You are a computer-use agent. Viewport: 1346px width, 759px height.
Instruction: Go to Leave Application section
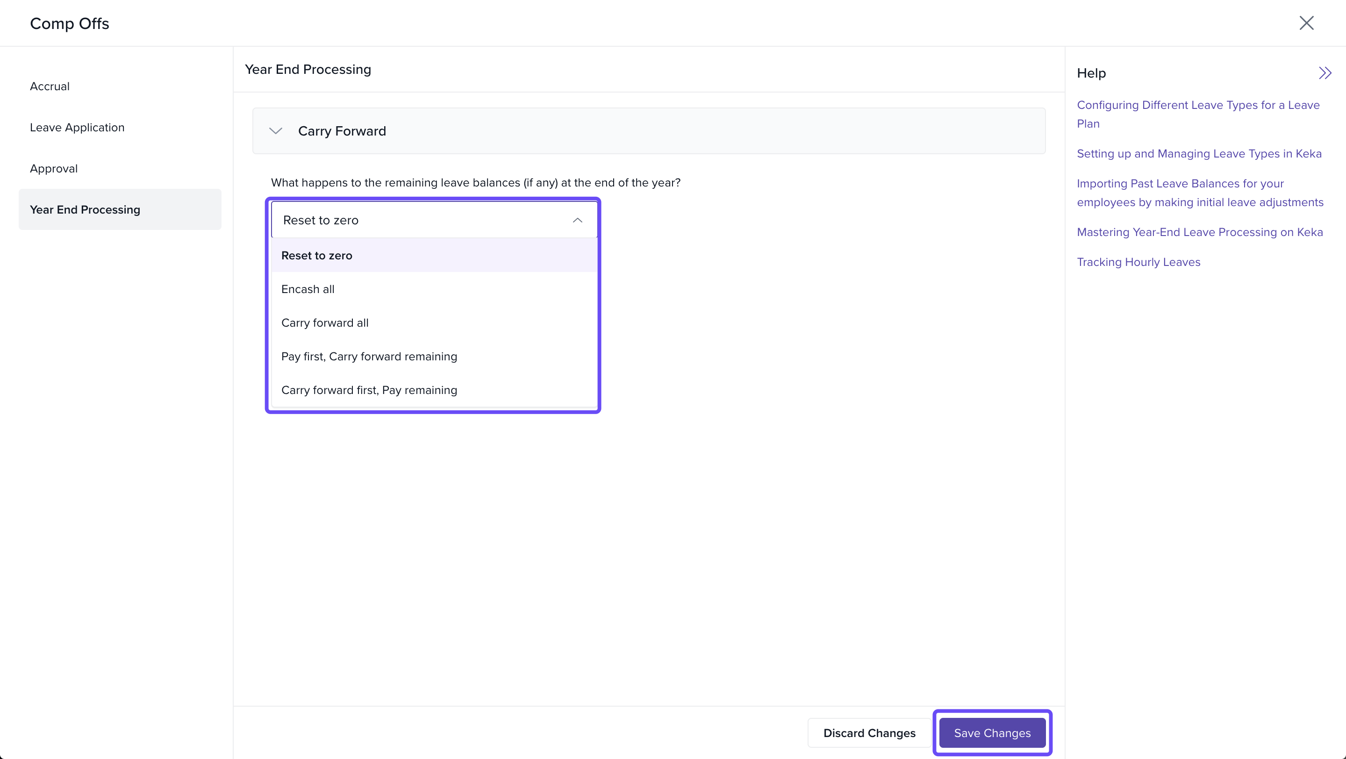tap(77, 128)
